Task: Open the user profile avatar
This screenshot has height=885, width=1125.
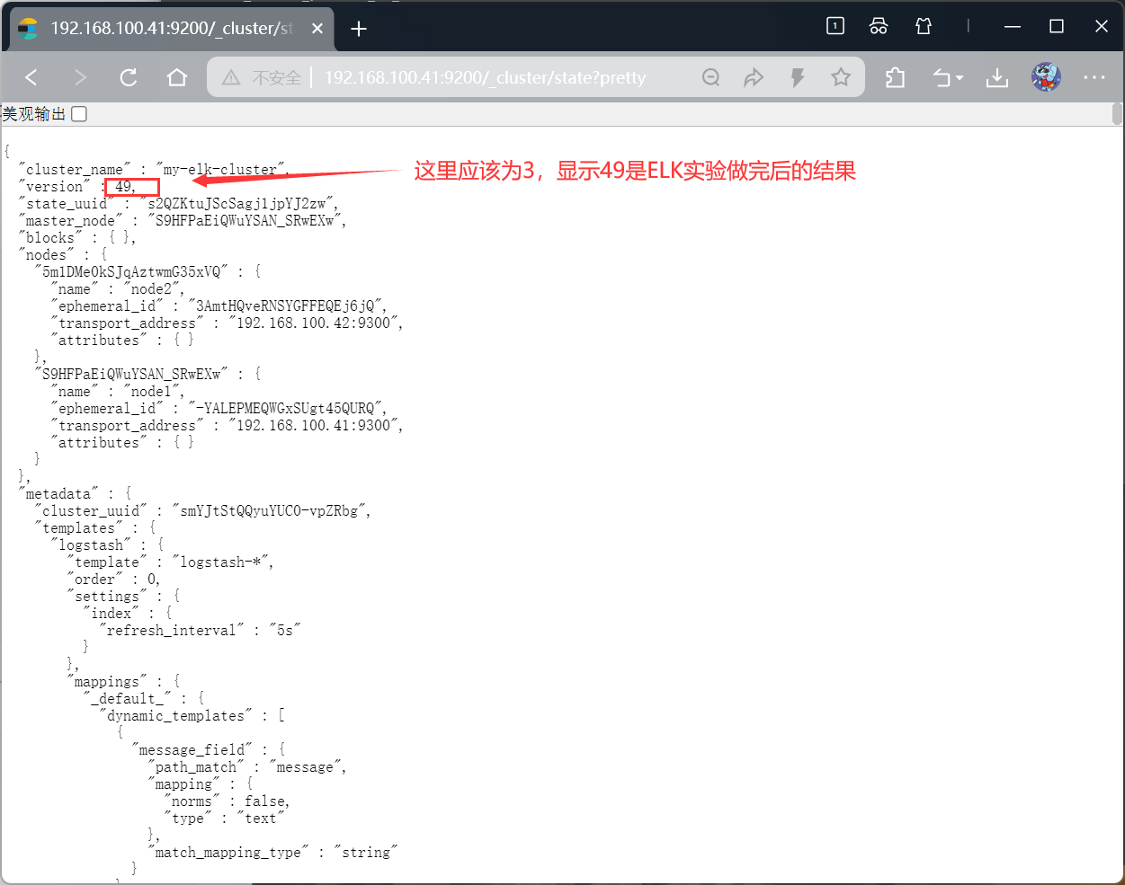Action: [1046, 78]
